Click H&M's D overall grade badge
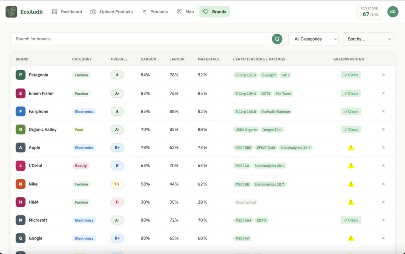This screenshot has height=254, width=405. pos(117,202)
